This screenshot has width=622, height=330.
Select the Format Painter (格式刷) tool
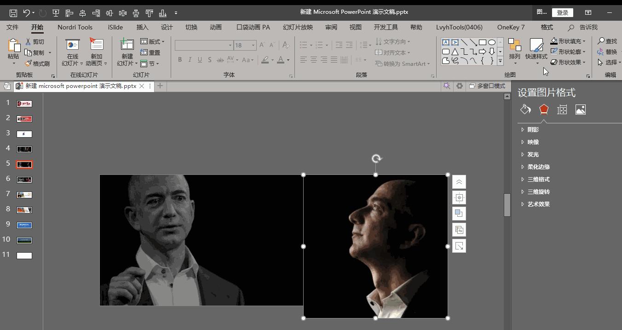[37, 64]
